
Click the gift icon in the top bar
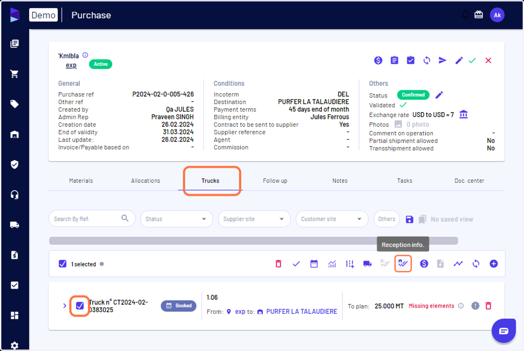click(x=479, y=15)
